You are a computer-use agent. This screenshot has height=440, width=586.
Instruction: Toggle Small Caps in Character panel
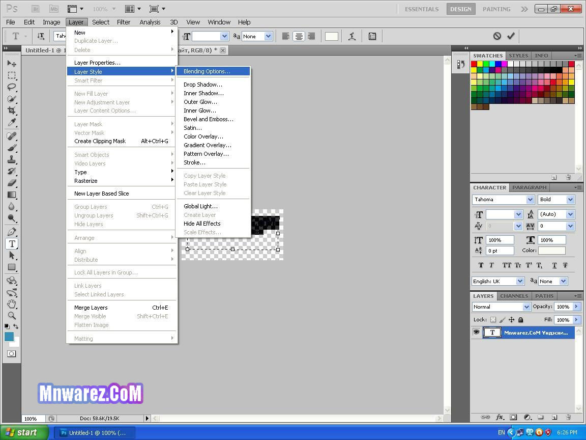coord(518,265)
